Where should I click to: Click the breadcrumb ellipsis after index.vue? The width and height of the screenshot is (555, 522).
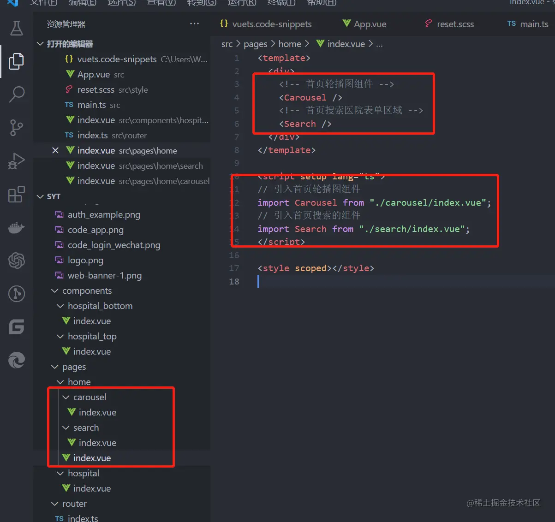379,44
